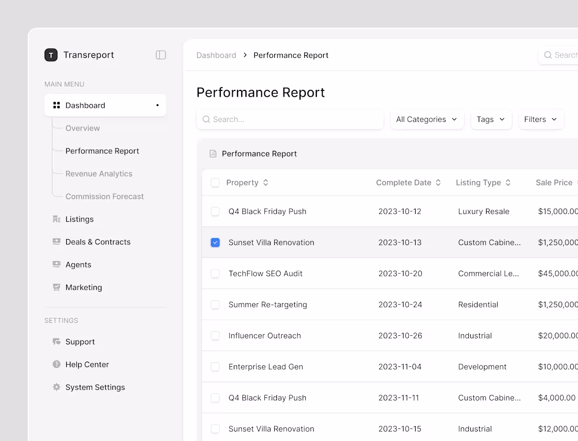Open Commission Forecast from the menu
Viewport: 578px width, 441px height.
tap(104, 196)
